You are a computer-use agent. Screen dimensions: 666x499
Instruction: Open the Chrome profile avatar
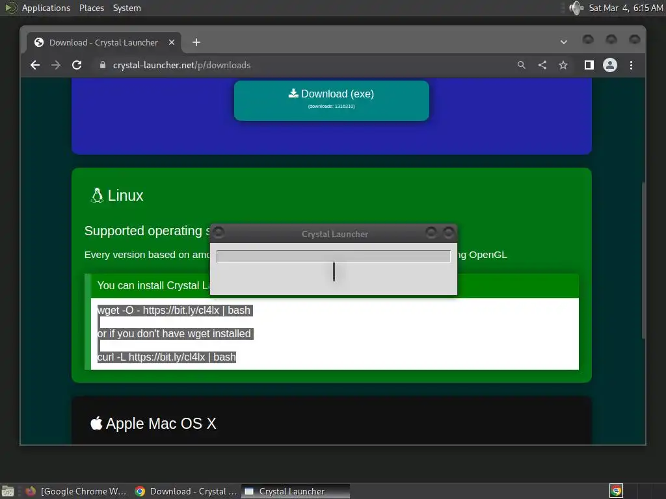pyautogui.click(x=610, y=65)
